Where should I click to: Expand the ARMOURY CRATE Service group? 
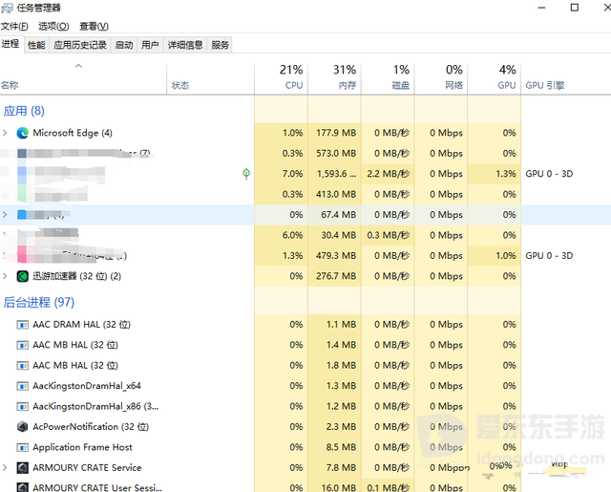[x=5, y=468]
